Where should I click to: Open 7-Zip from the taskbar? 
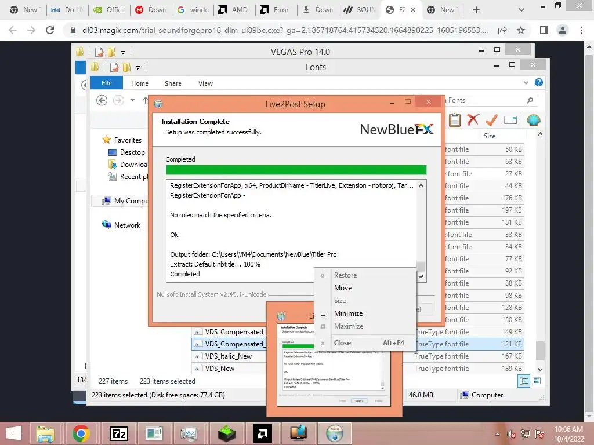point(118,433)
